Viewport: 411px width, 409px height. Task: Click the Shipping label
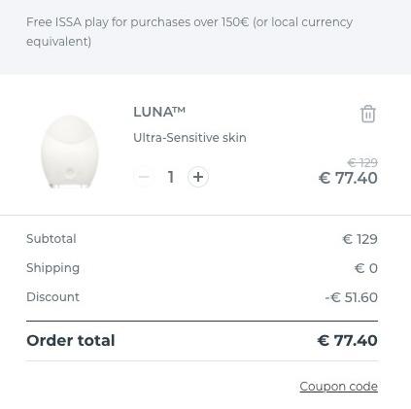click(x=53, y=268)
